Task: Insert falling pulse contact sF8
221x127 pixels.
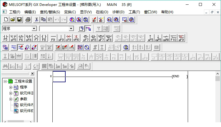Action: coord(93,38)
